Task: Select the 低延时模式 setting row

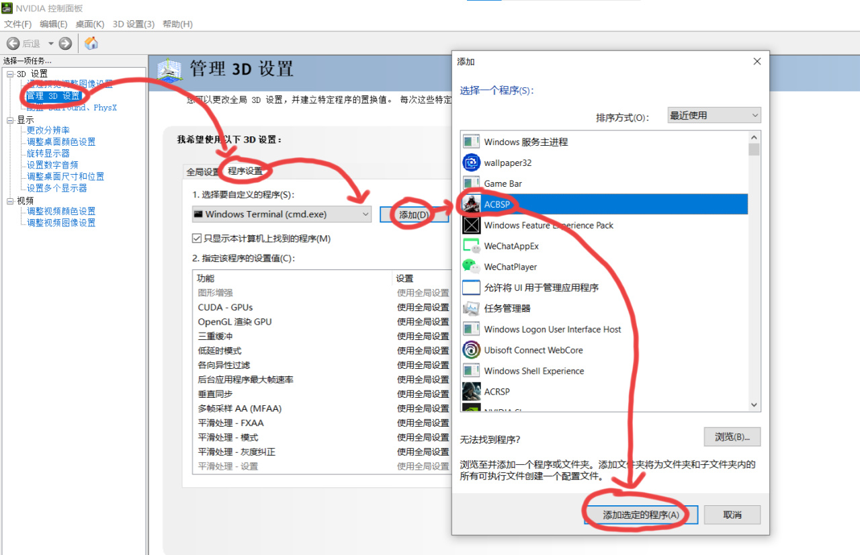Action: 322,351
